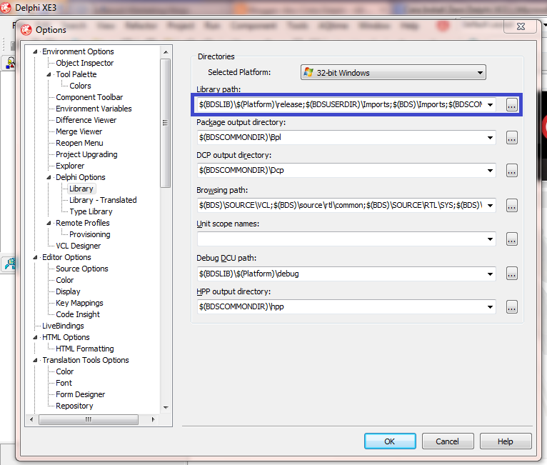Open Library path history dropdown arrow
The image size is (547, 465).
point(490,105)
